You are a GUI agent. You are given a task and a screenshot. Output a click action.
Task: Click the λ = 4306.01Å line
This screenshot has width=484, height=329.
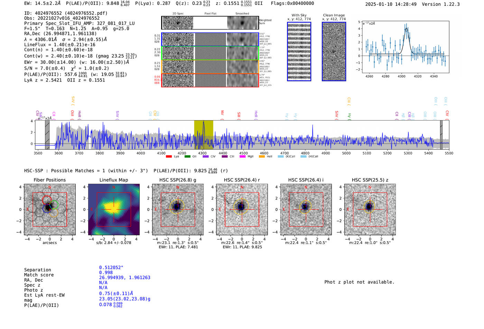click(65, 39)
